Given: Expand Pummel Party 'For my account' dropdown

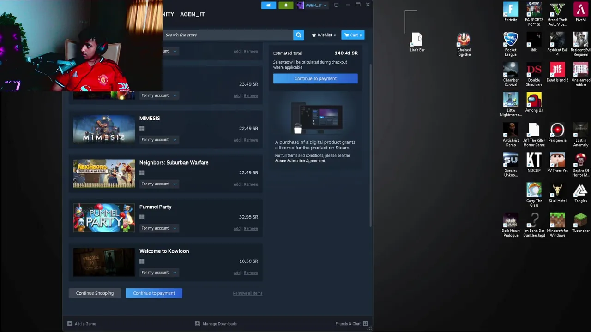Looking at the screenshot, I should click(x=159, y=228).
